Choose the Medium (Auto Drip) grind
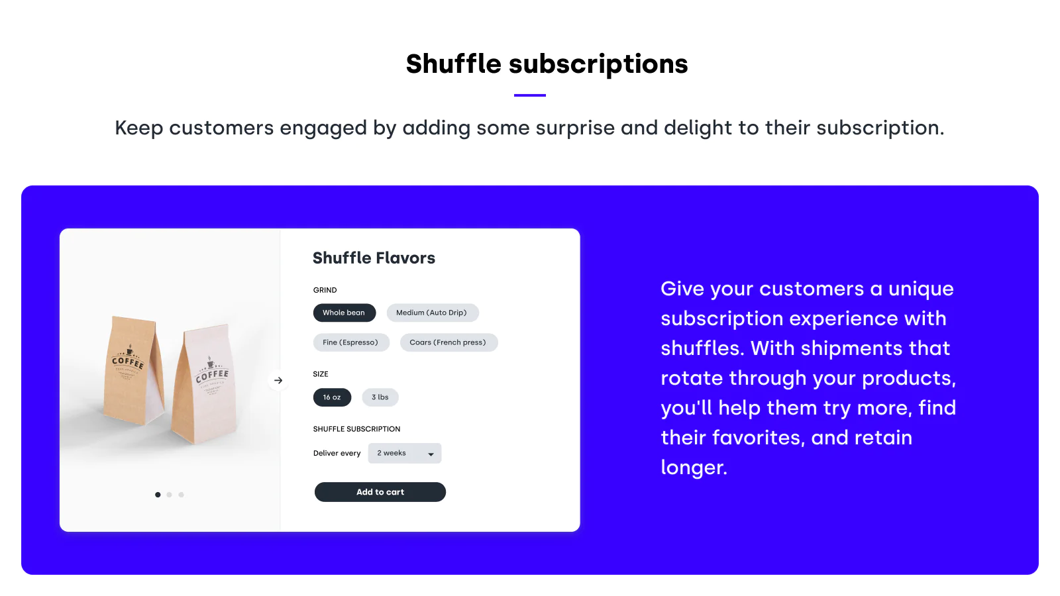 [x=432, y=313]
